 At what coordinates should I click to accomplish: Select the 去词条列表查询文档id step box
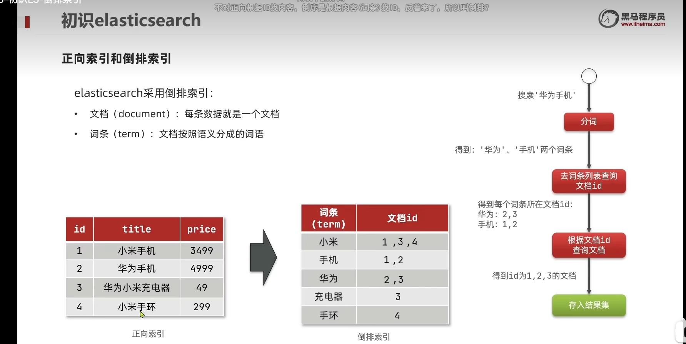point(589,181)
